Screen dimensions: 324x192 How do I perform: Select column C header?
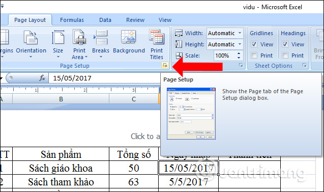click(x=134, y=99)
